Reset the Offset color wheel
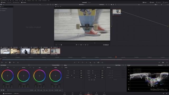 [62, 68]
